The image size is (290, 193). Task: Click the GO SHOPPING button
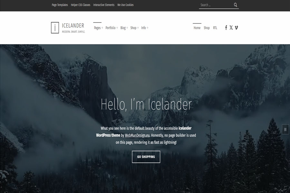[146, 157]
